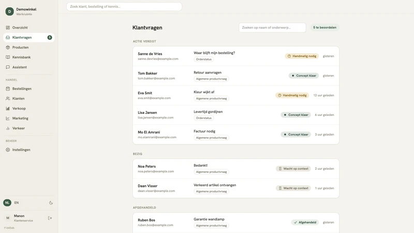Focus the global search field
Screen dimensions: 414x233
coord(124,7)
